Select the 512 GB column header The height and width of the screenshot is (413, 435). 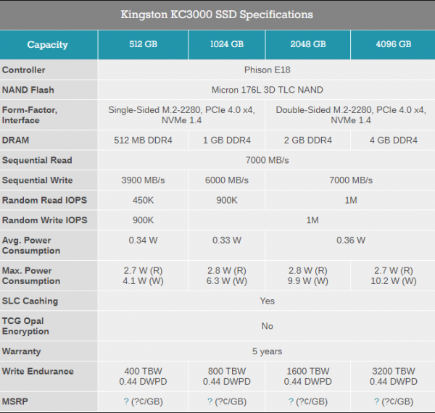(x=143, y=44)
